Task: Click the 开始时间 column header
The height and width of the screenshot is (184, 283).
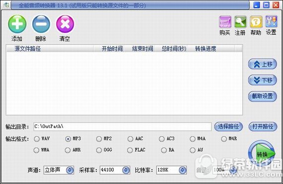Action: [x=109, y=49]
